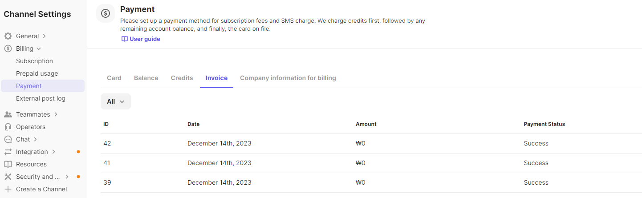The image size is (642, 198).
Task: Click the Teammates people icon
Action: coord(8,114)
